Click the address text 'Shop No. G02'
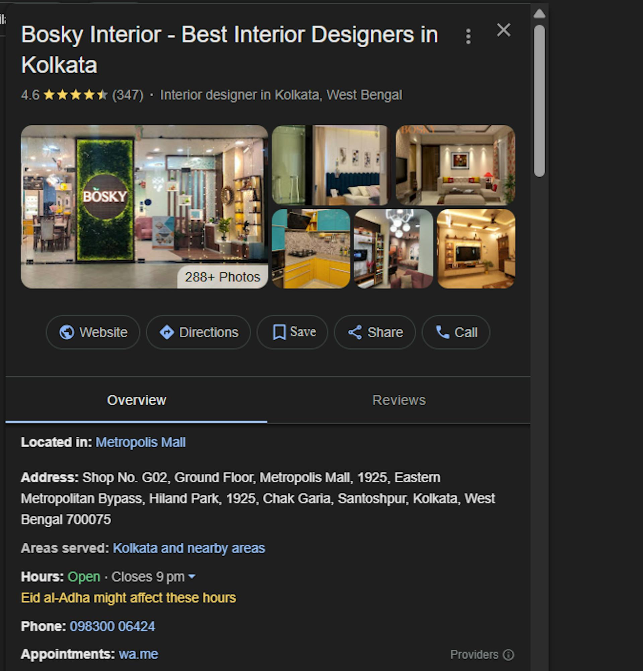643x671 pixels. 126,477
